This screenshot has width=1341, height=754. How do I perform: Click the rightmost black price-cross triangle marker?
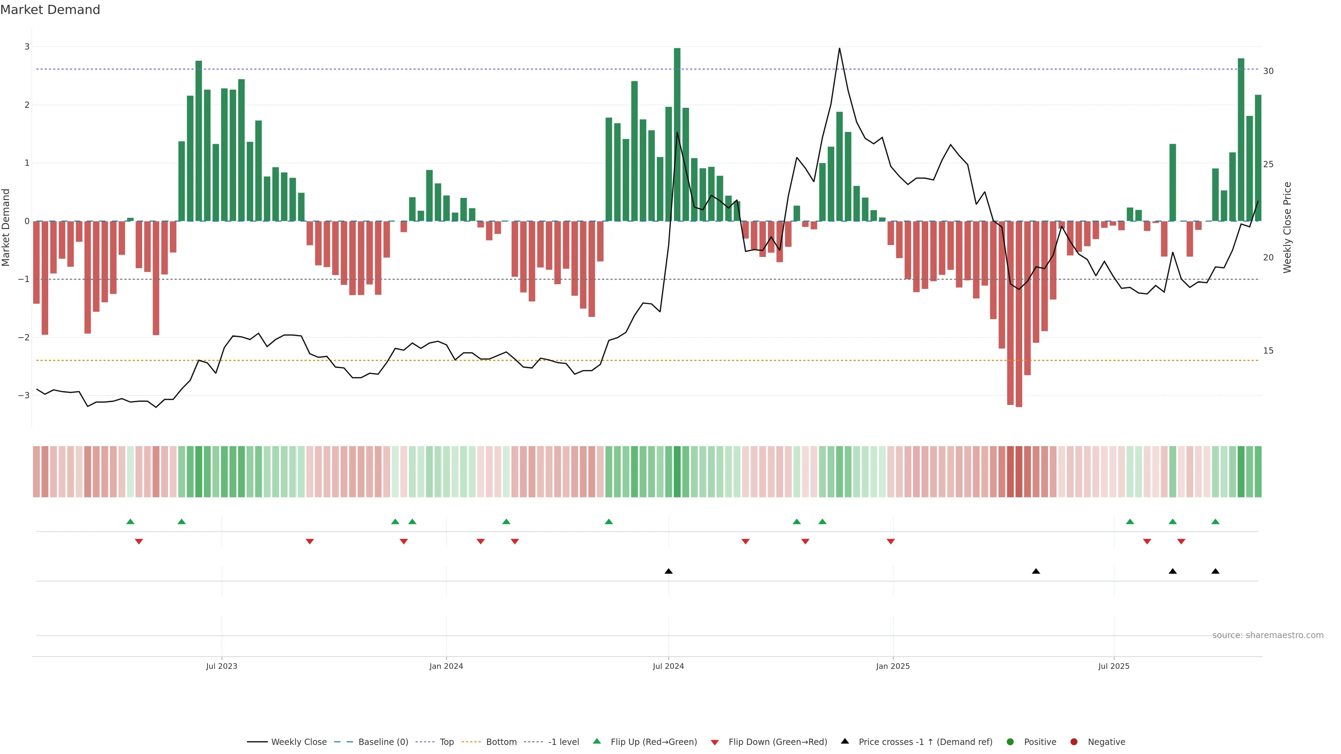pyautogui.click(x=1216, y=571)
